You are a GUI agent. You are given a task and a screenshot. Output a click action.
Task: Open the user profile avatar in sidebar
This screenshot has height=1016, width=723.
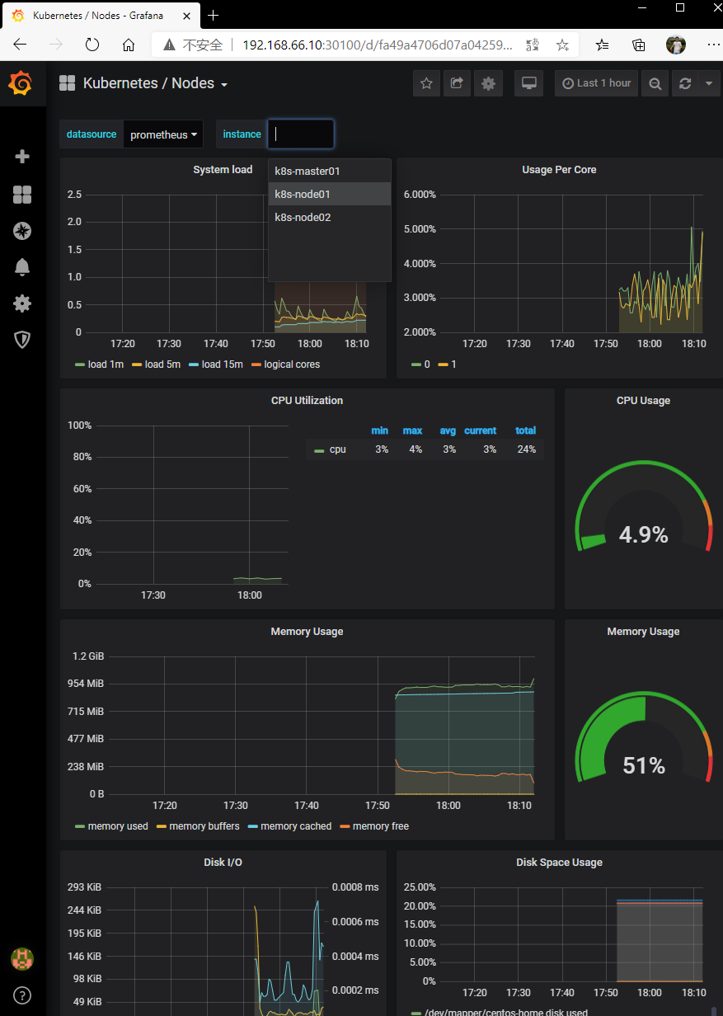click(x=22, y=958)
